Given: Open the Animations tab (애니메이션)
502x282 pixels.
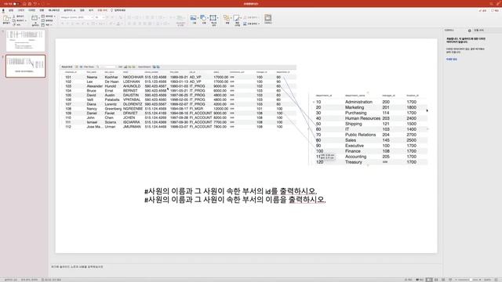Looking at the screenshot, I should coord(54,10).
